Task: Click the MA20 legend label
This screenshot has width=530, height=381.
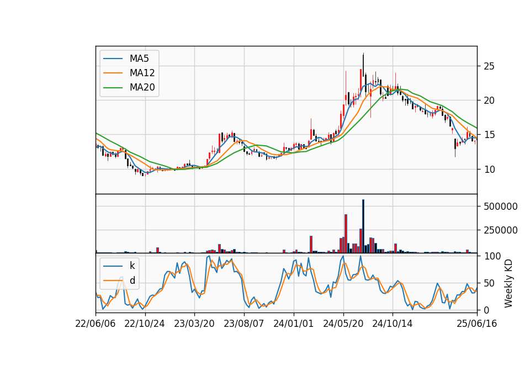Action: coord(142,87)
